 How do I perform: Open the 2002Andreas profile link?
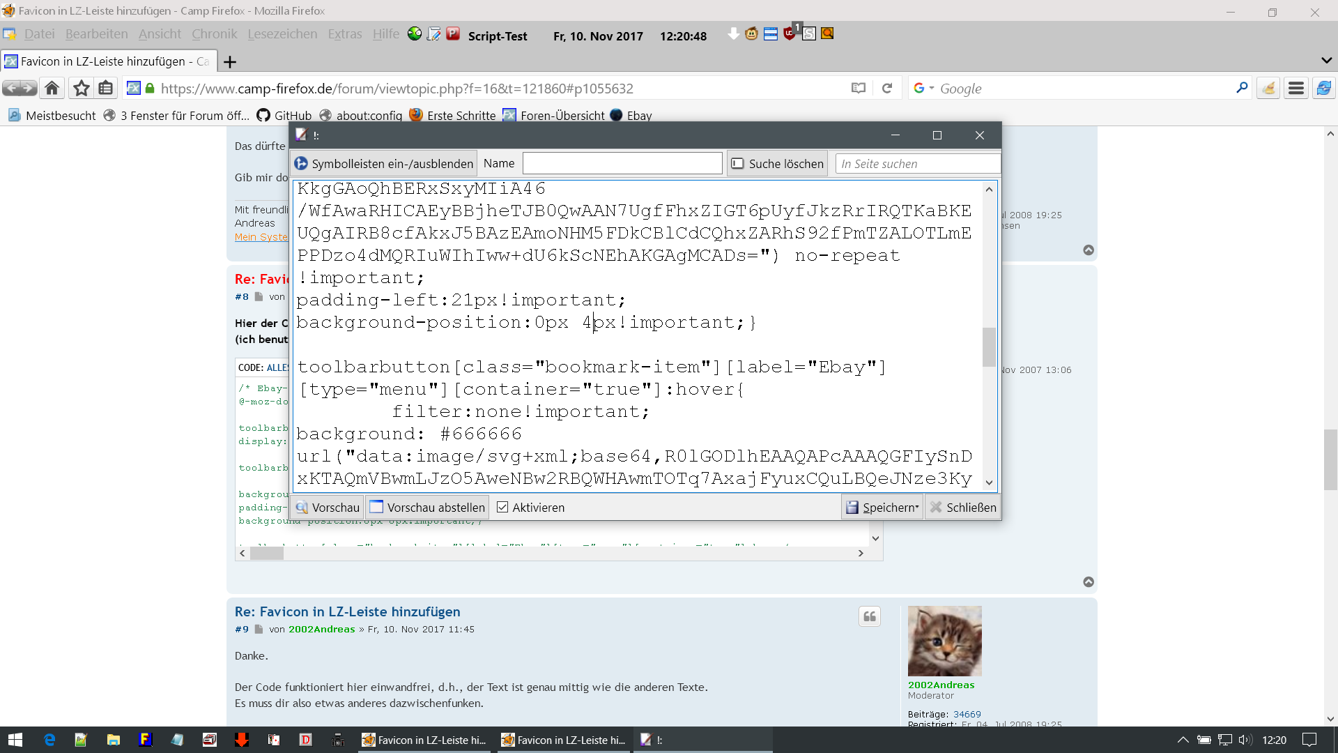tap(941, 685)
